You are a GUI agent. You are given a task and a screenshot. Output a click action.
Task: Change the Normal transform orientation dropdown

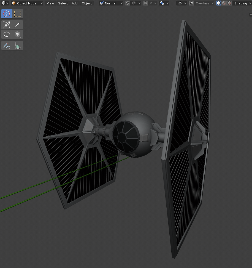[111, 3]
